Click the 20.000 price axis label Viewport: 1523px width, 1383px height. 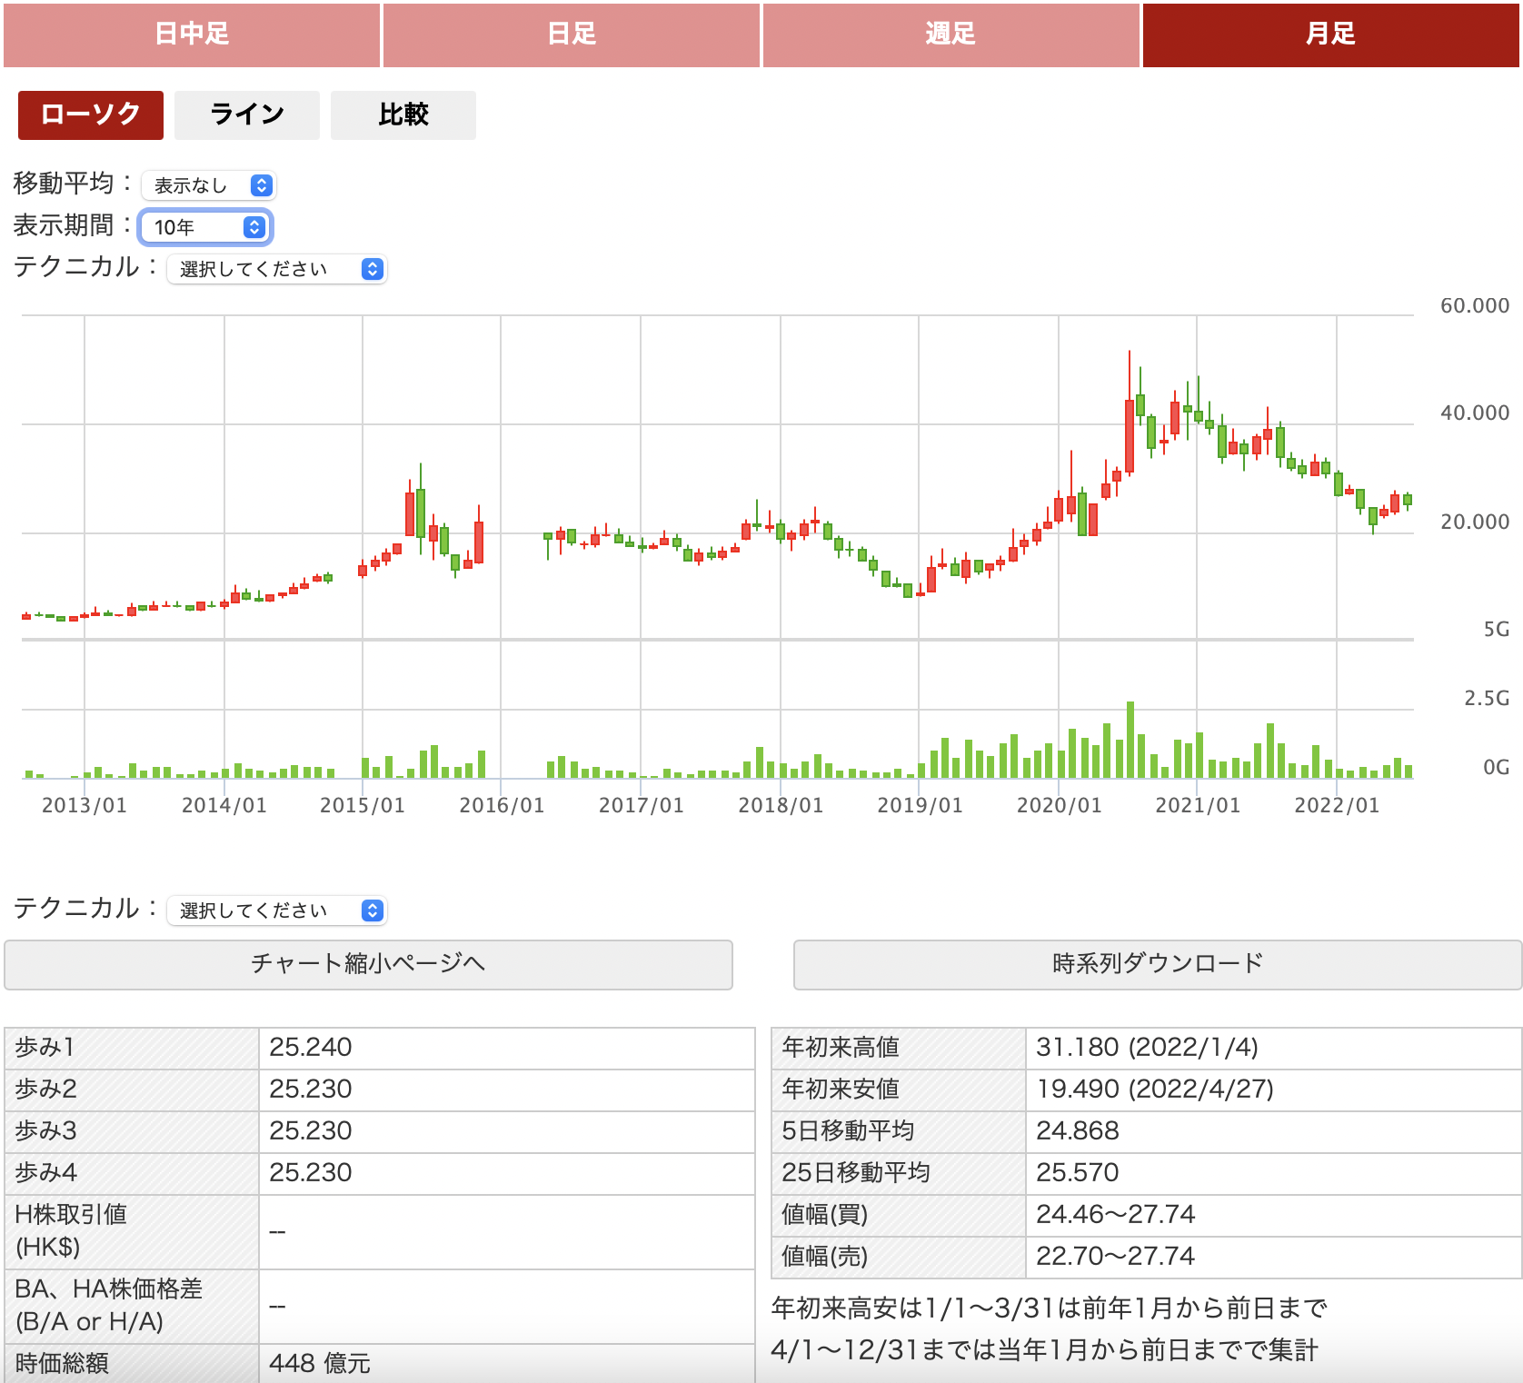click(1475, 522)
